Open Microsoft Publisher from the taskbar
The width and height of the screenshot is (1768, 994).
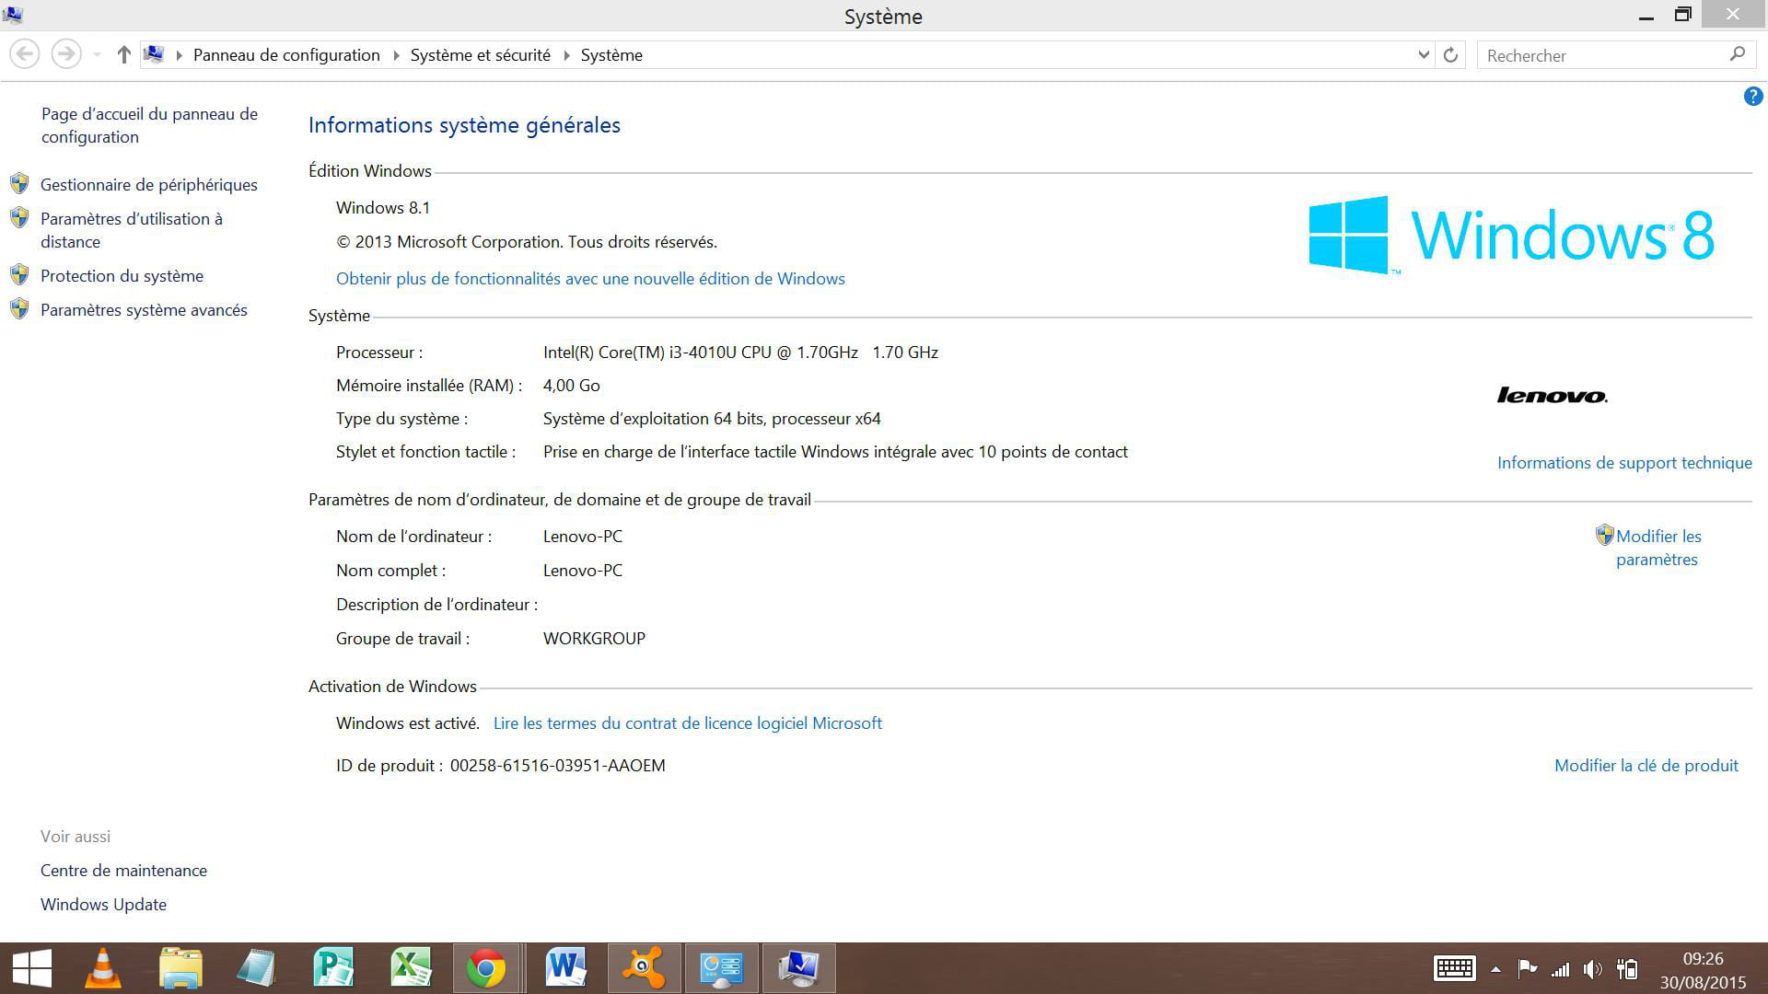click(333, 968)
